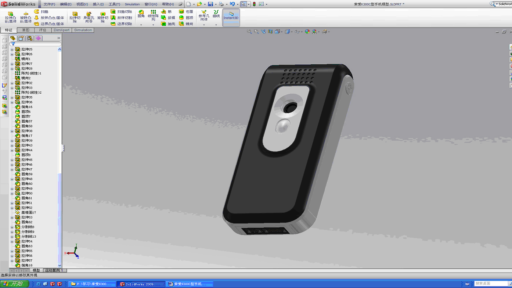Open the 圆角 fillet dropdown arrow
The width and height of the screenshot is (512, 288).
pos(141,25)
